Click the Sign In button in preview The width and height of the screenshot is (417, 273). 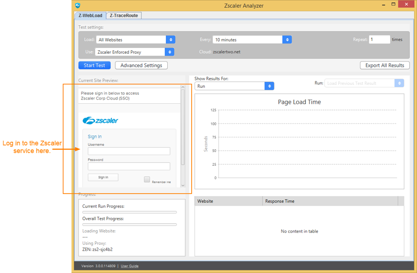click(x=103, y=177)
